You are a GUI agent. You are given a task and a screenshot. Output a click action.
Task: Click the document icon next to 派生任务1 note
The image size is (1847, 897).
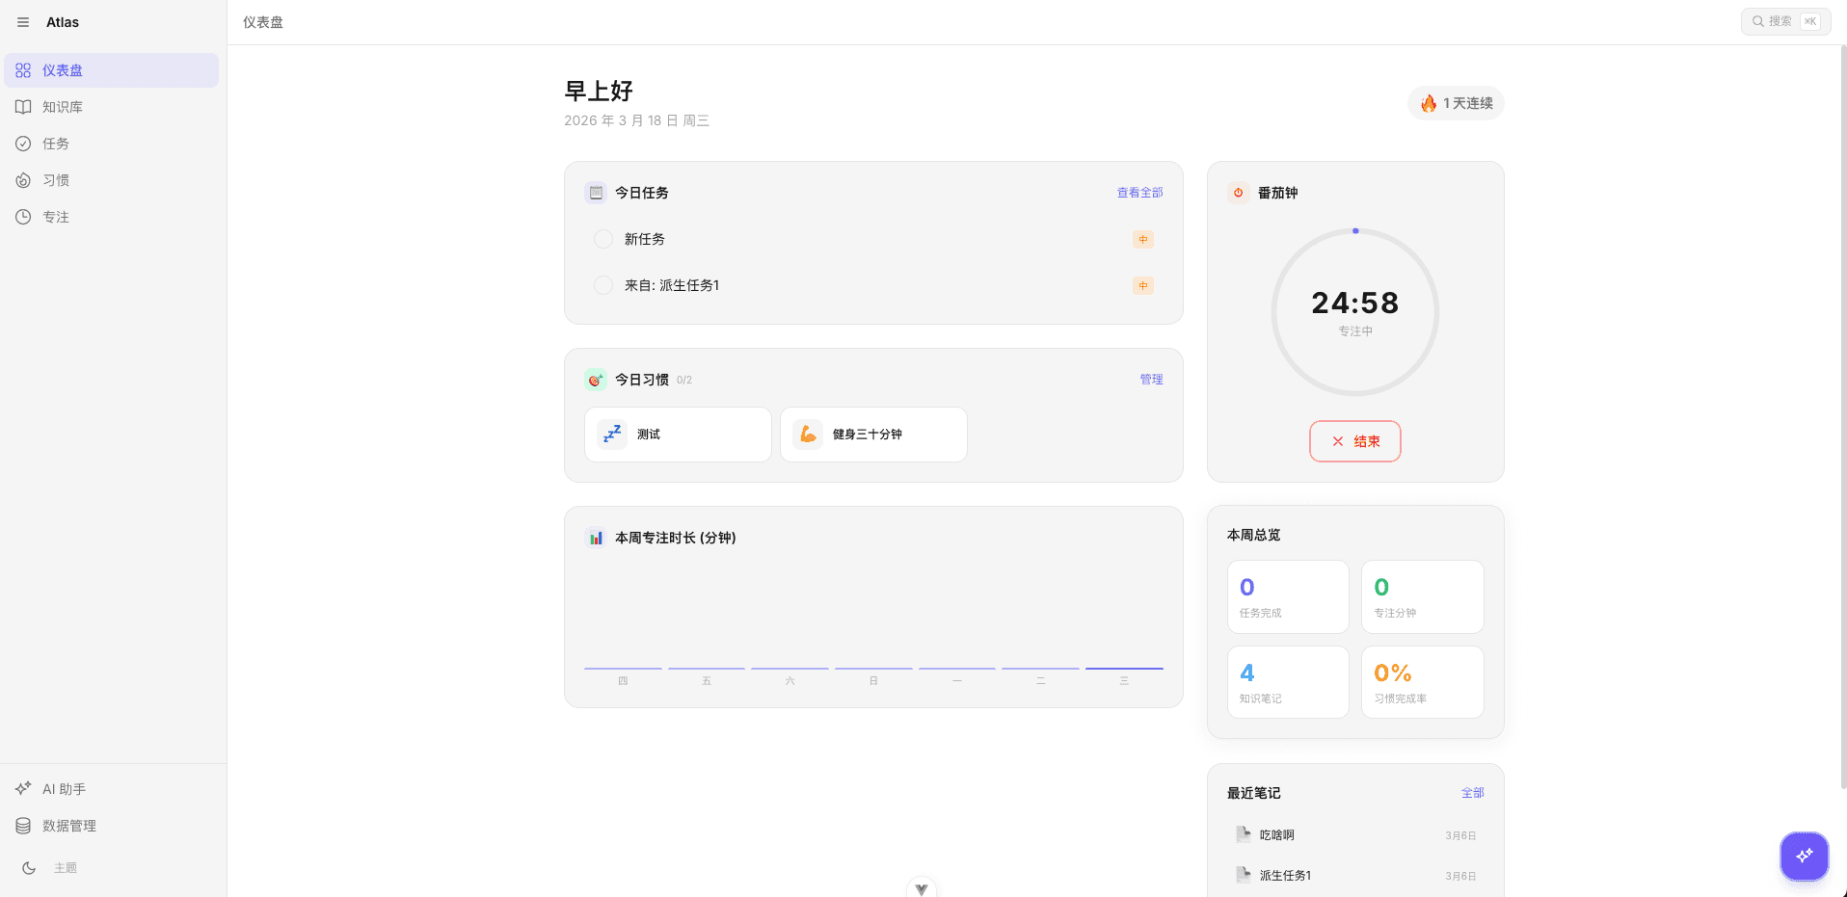pyautogui.click(x=1244, y=875)
